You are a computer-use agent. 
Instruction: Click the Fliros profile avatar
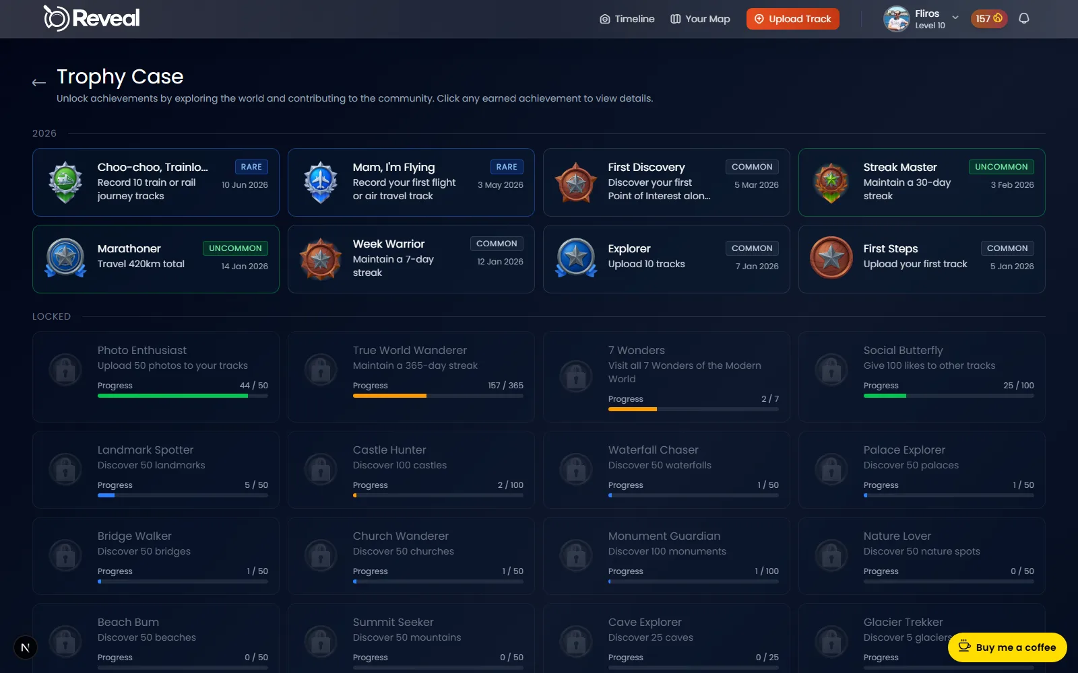pos(896,19)
